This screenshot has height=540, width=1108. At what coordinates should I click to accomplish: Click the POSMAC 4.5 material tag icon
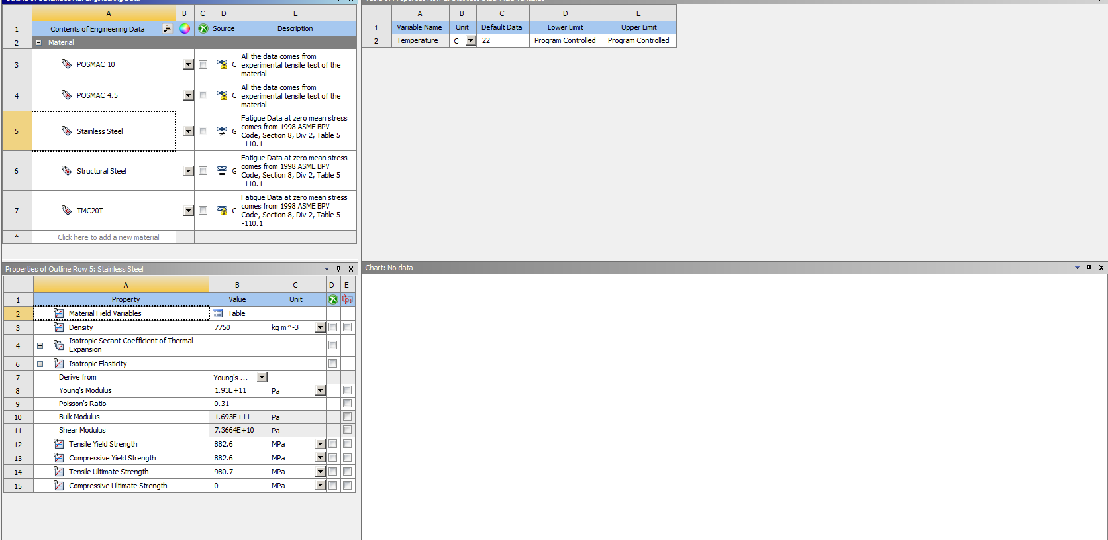[66, 95]
